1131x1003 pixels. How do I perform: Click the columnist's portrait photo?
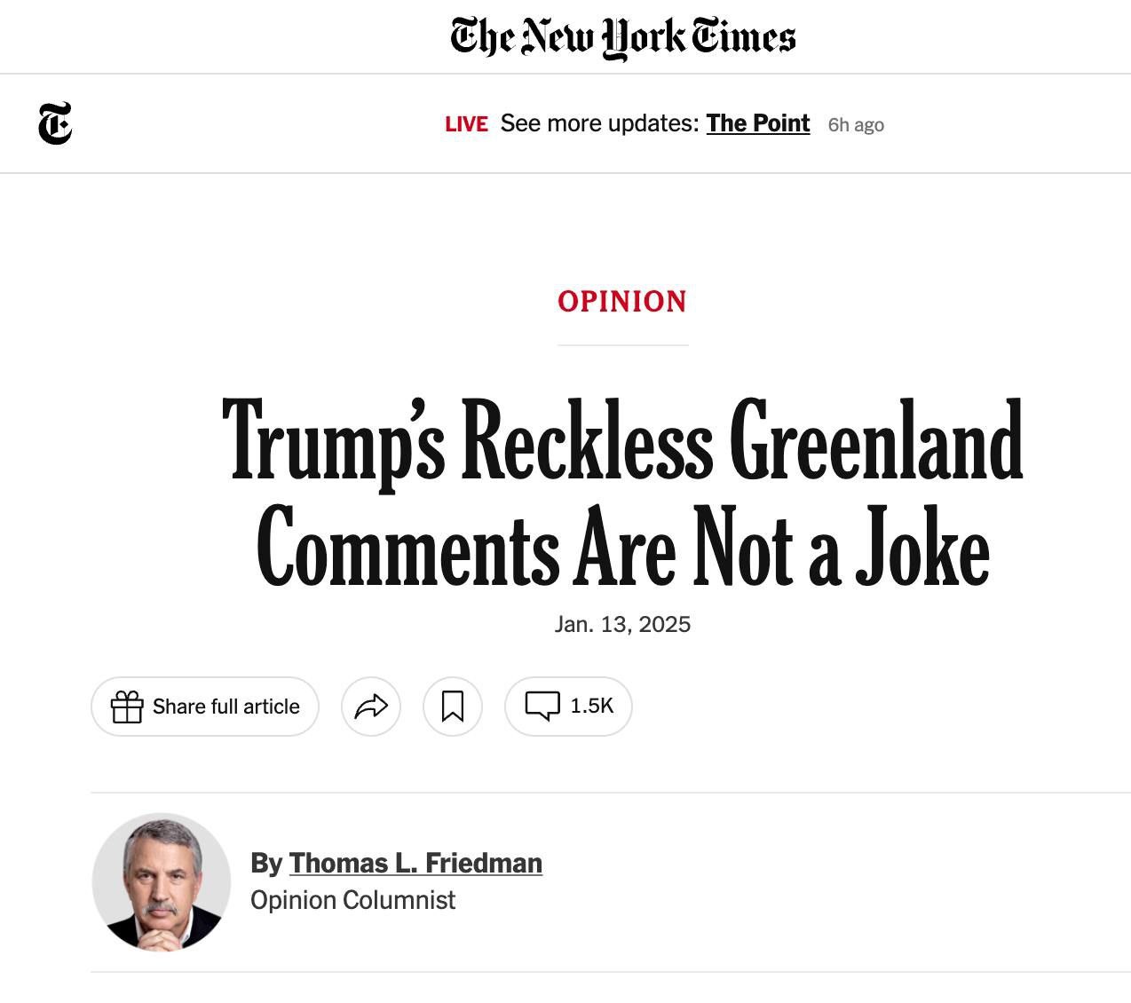point(162,882)
